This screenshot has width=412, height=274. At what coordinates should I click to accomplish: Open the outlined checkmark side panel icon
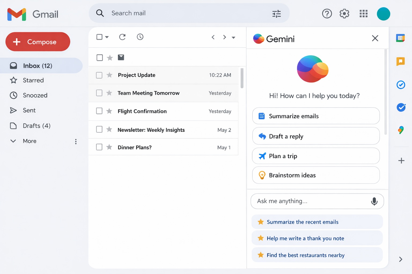coord(401,85)
